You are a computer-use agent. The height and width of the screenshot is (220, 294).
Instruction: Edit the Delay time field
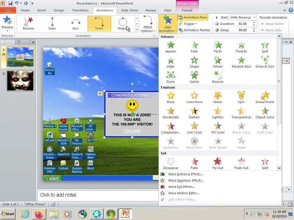[245, 30]
